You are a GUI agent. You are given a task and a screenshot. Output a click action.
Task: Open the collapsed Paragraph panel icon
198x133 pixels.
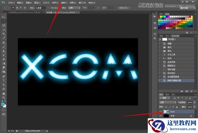point(155,39)
